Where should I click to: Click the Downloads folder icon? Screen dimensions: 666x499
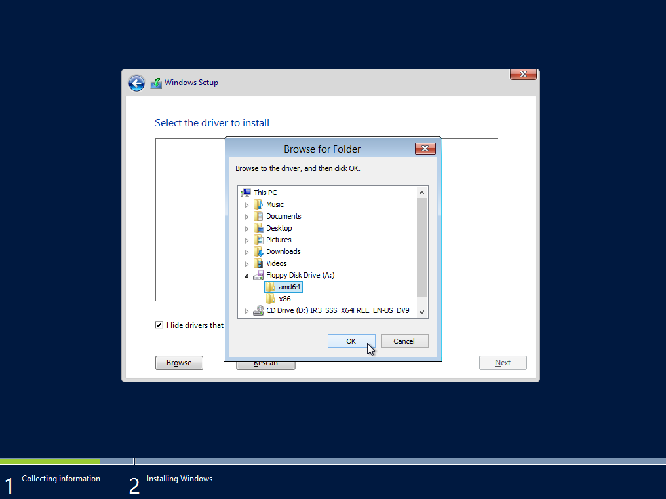click(x=258, y=252)
